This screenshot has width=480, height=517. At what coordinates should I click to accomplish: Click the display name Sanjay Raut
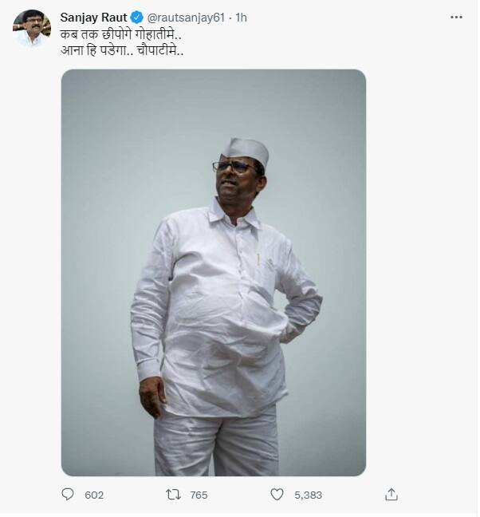pyautogui.click(x=93, y=18)
